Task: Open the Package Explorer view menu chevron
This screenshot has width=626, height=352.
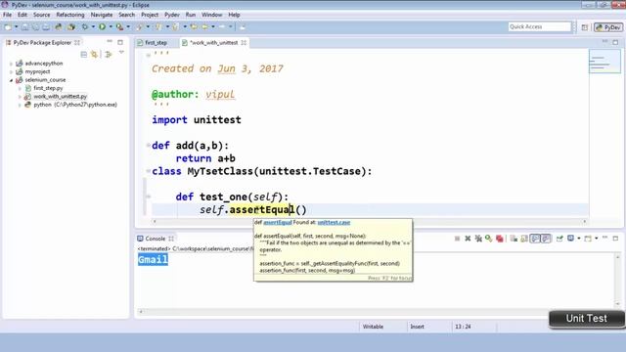Action: (121, 53)
